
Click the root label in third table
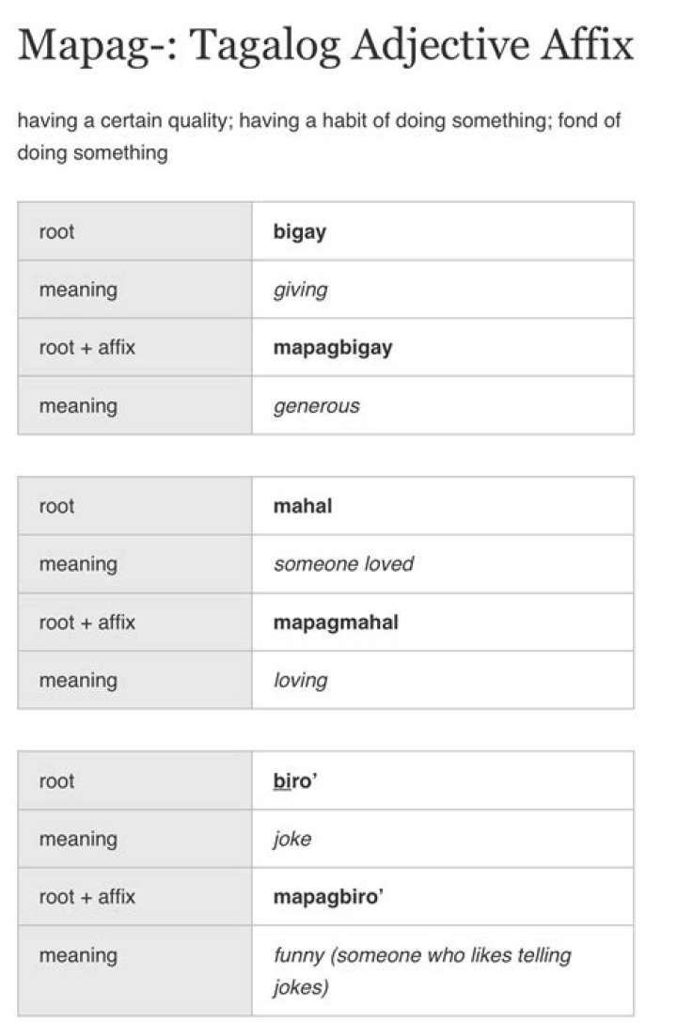pyautogui.click(x=56, y=781)
